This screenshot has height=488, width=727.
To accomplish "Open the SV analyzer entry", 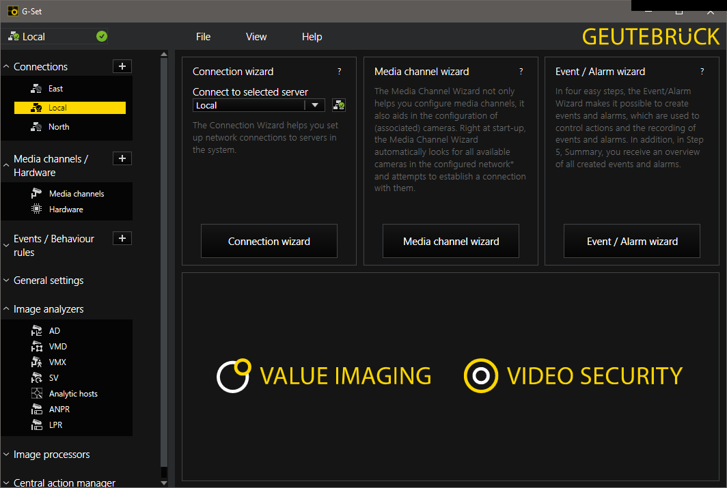I will pyautogui.click(x=54, y=378).
